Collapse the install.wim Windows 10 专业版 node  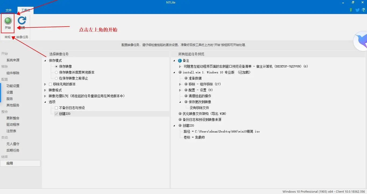click(x=174, y=72)
